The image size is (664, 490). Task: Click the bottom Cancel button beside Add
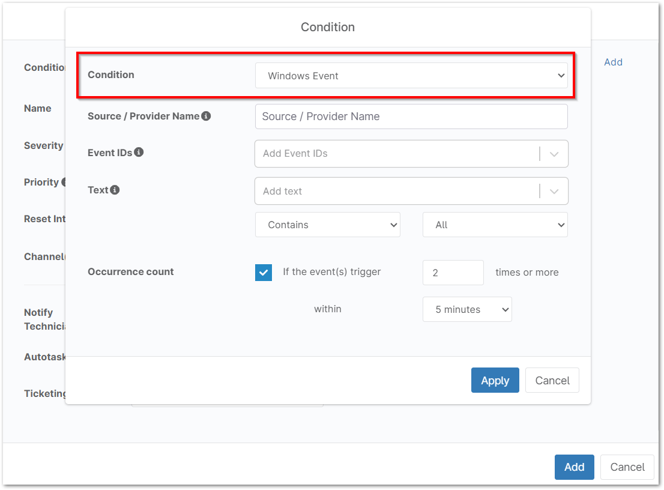point(627,467)
